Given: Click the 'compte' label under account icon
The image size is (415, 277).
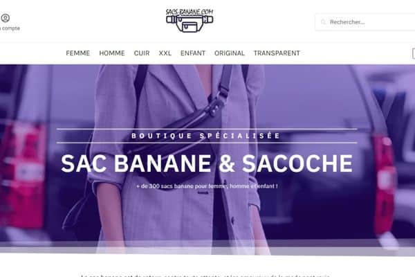Looking at the screenshot, I should [x=10, y=28].
